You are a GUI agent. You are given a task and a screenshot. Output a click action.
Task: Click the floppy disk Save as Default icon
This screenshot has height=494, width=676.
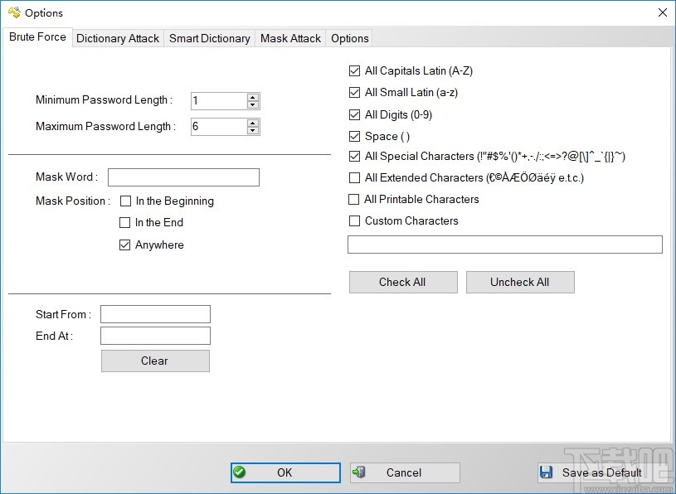(547, 472)
